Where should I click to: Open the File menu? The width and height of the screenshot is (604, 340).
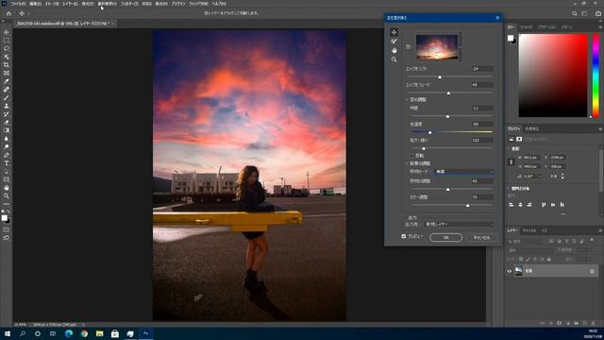18,4
